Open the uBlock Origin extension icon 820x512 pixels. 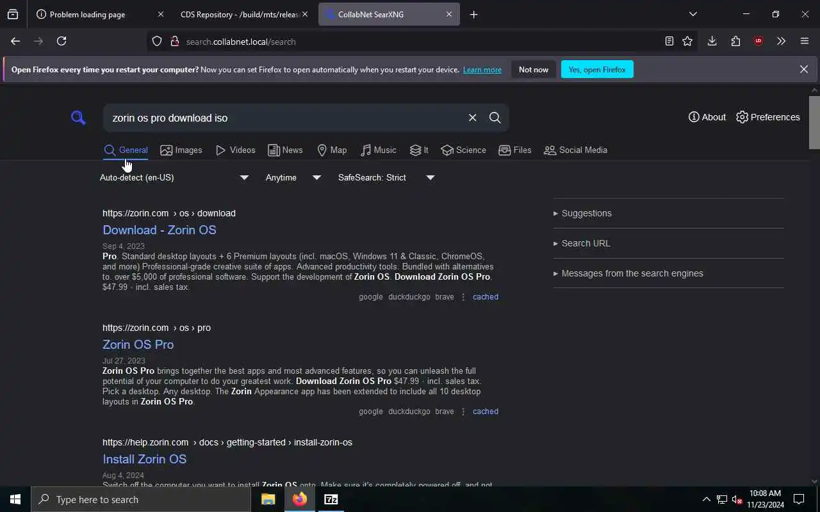(758, 41)
